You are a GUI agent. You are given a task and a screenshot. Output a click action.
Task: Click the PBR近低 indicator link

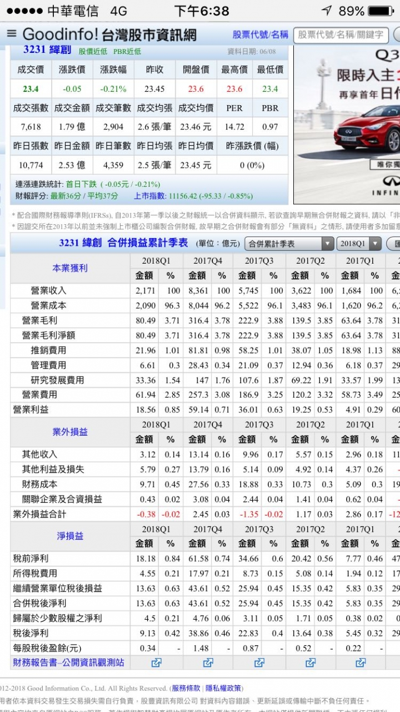tap(127, 51)
